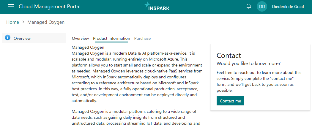
Task: Click the Contact me button
Action: [x=230, y=101]
